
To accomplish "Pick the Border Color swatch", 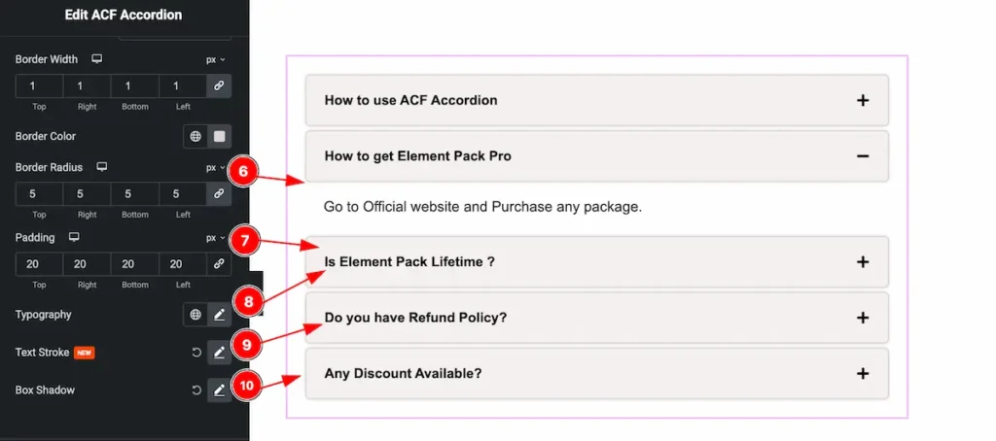I will point(220,137).
